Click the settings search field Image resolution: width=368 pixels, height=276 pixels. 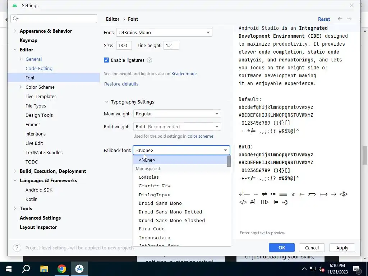click(54, 19)
